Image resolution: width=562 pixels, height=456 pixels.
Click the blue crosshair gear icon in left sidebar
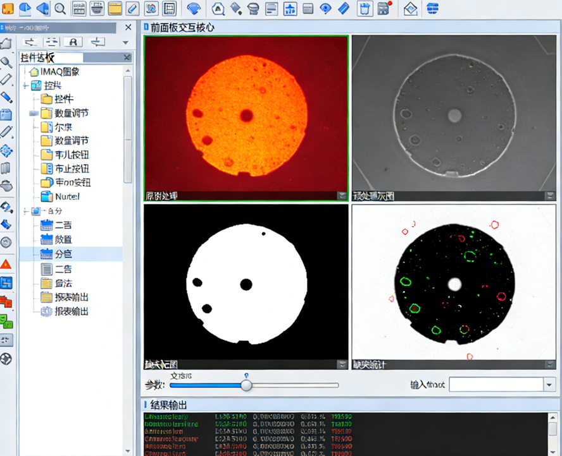(x=6, y=150)
